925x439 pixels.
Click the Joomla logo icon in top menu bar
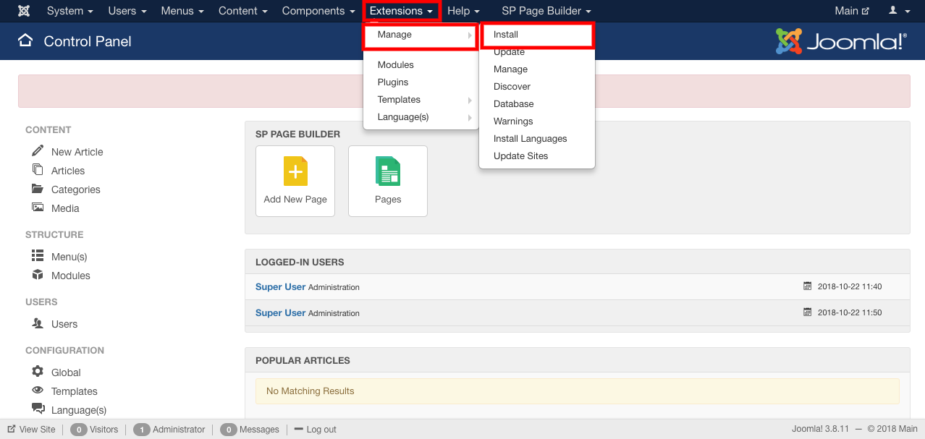point(24,11)
